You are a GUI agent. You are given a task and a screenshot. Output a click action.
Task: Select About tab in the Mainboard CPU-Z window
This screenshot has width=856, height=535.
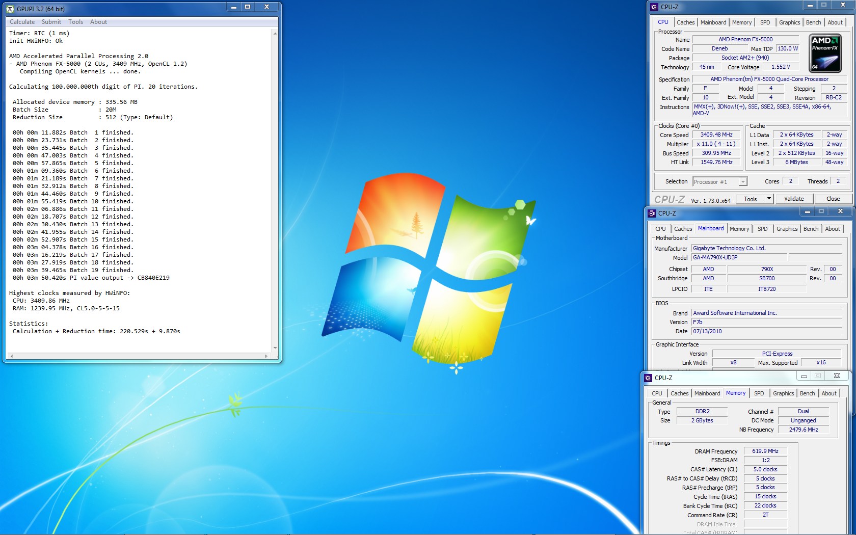click(833, 229)
